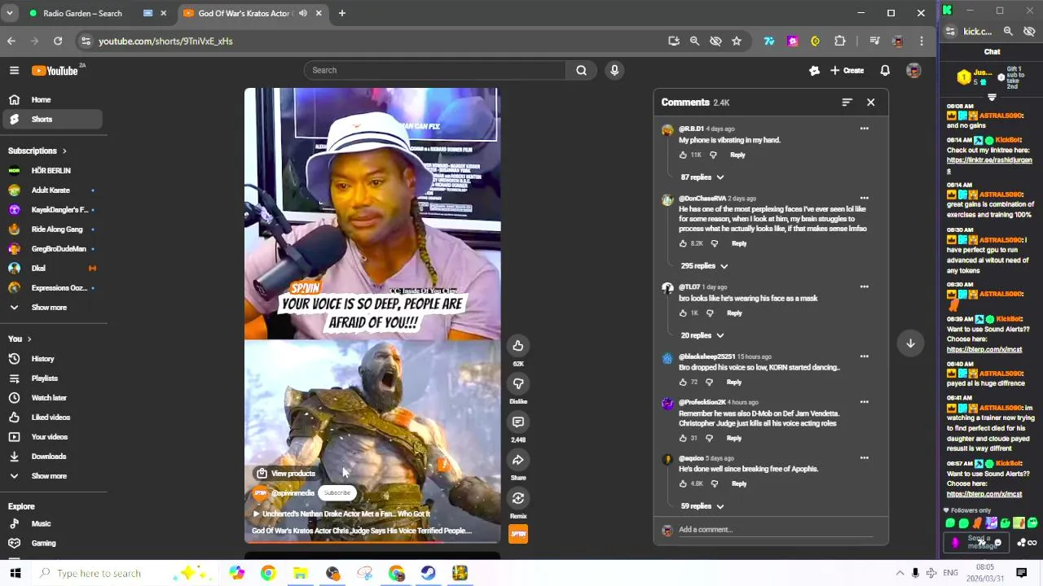Open Chrome three-dot menu

click(x=922, y=41)
